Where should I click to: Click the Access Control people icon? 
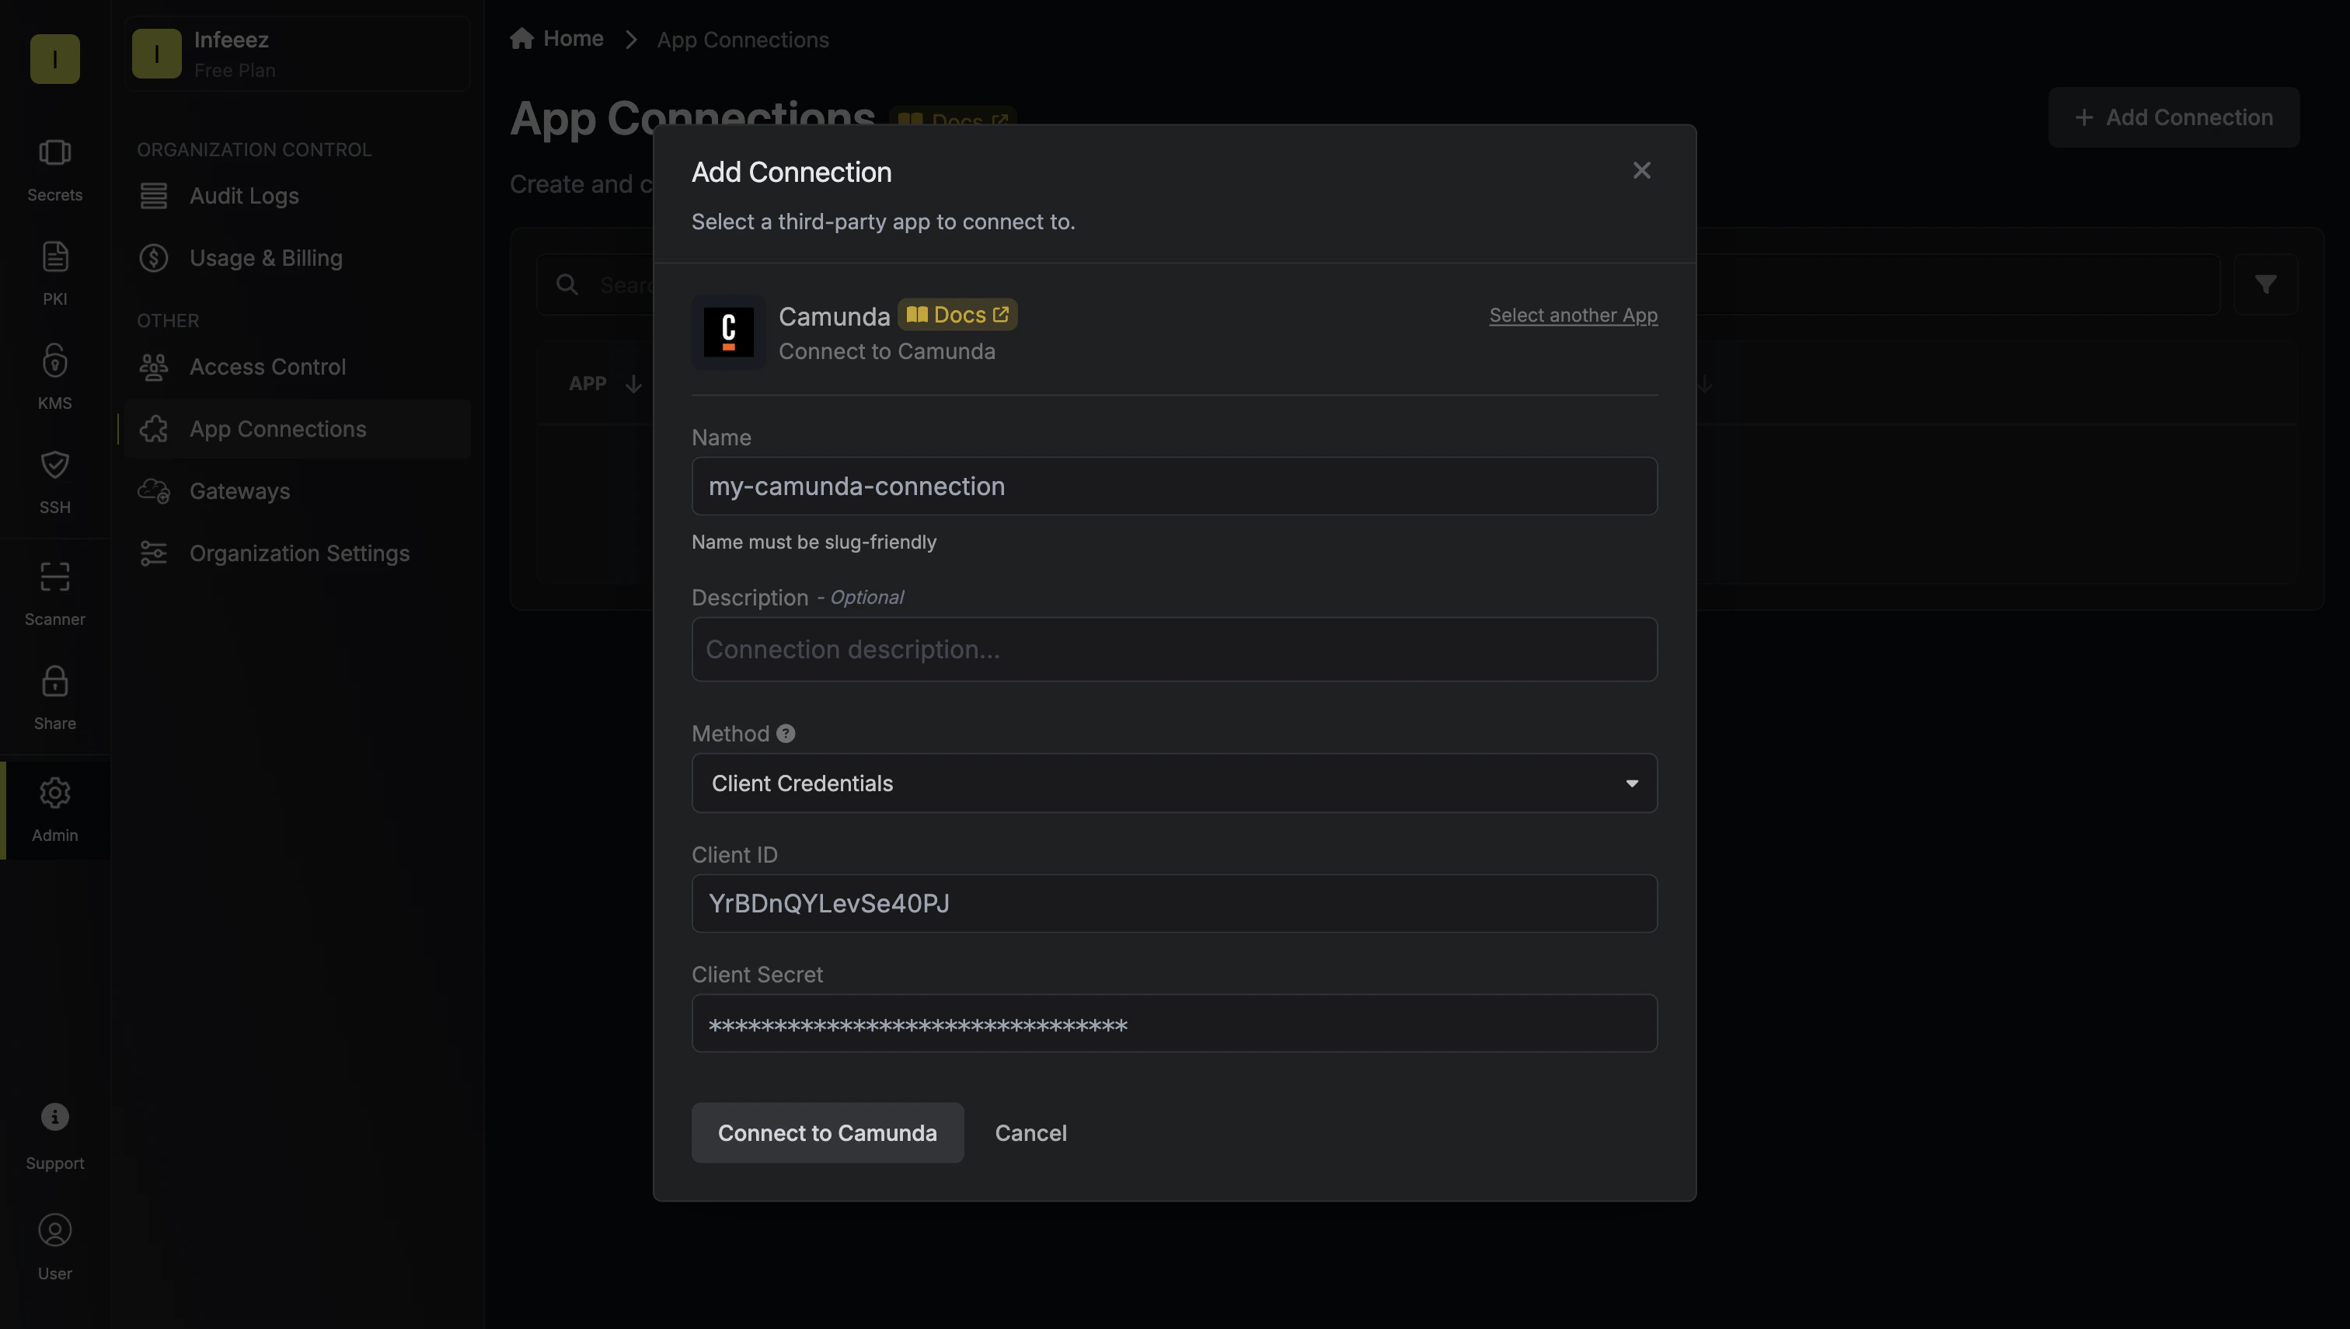coord(153,366)
